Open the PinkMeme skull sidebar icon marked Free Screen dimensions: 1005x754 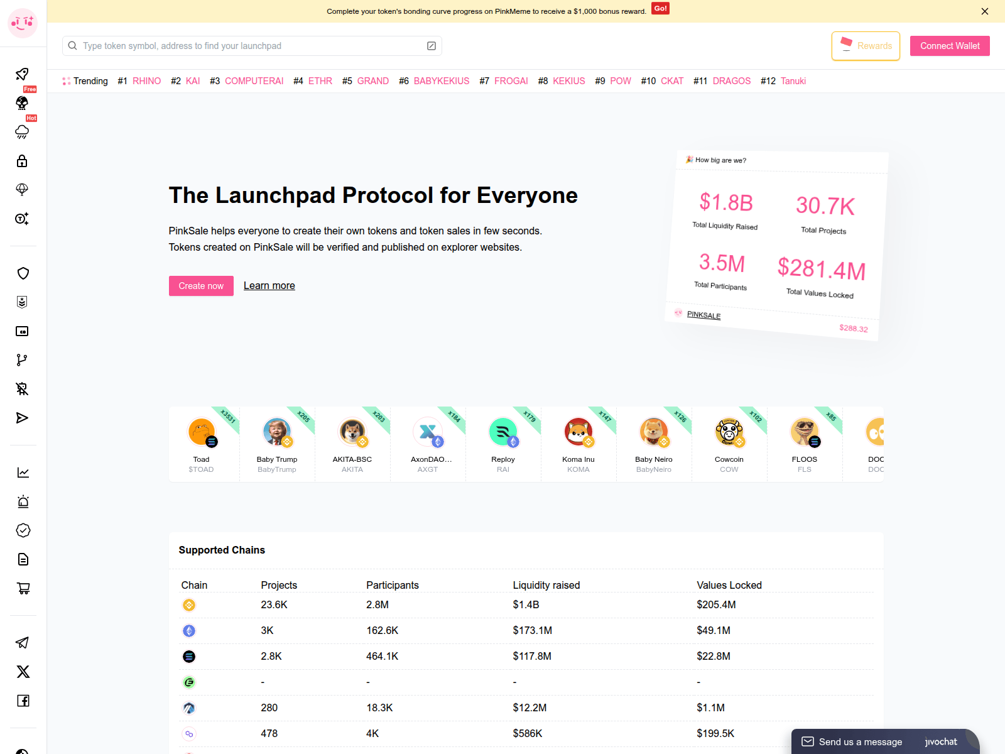pos(22,103)
